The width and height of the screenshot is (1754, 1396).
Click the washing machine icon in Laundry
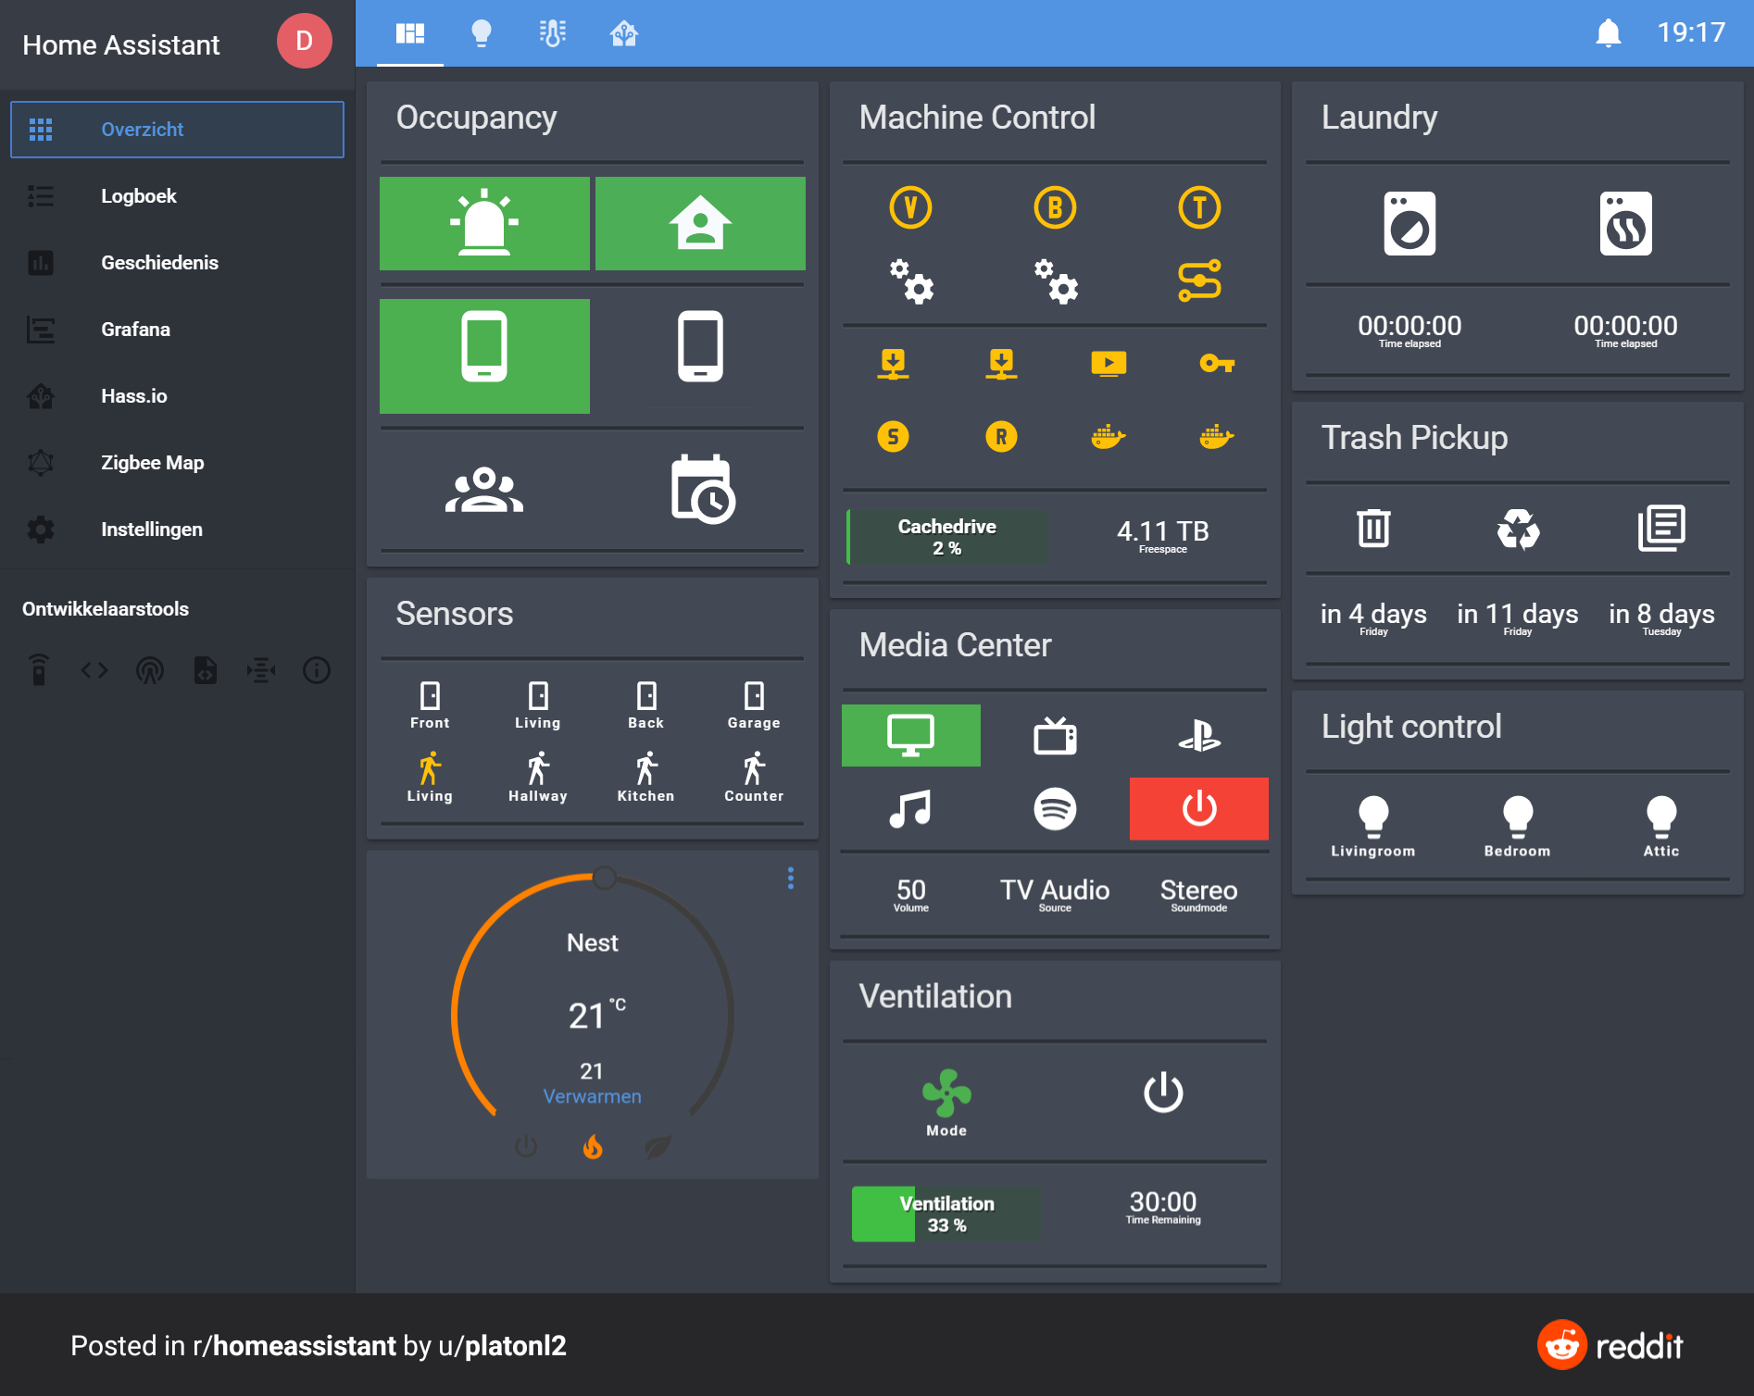(1409, 224)
